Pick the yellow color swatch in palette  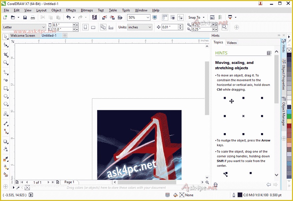pyautogui.click(x=289, y=121)
